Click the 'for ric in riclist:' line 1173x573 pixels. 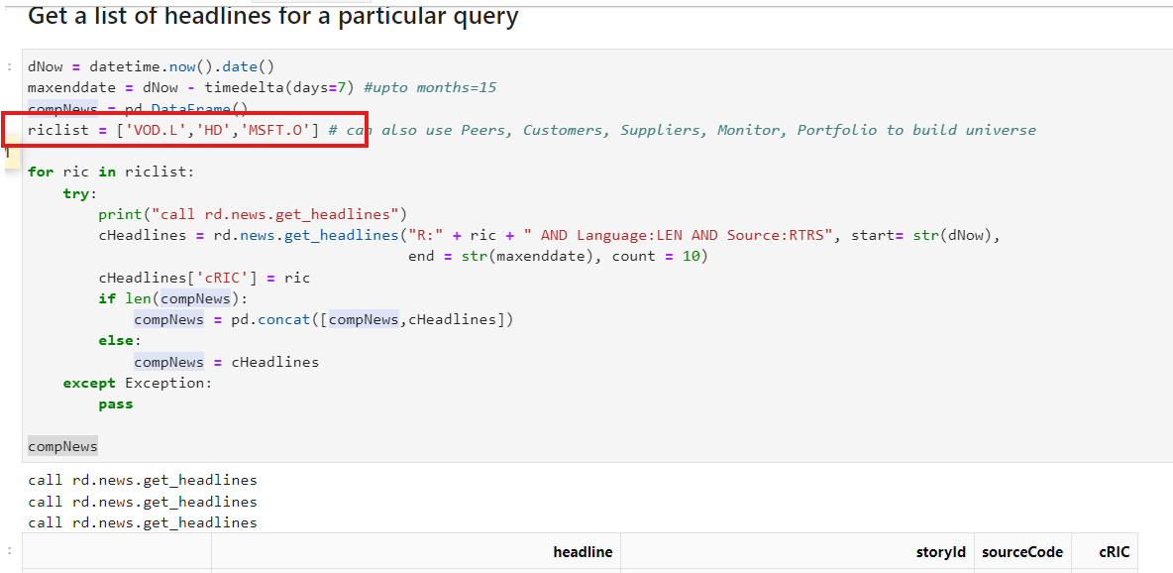(111, 172)
